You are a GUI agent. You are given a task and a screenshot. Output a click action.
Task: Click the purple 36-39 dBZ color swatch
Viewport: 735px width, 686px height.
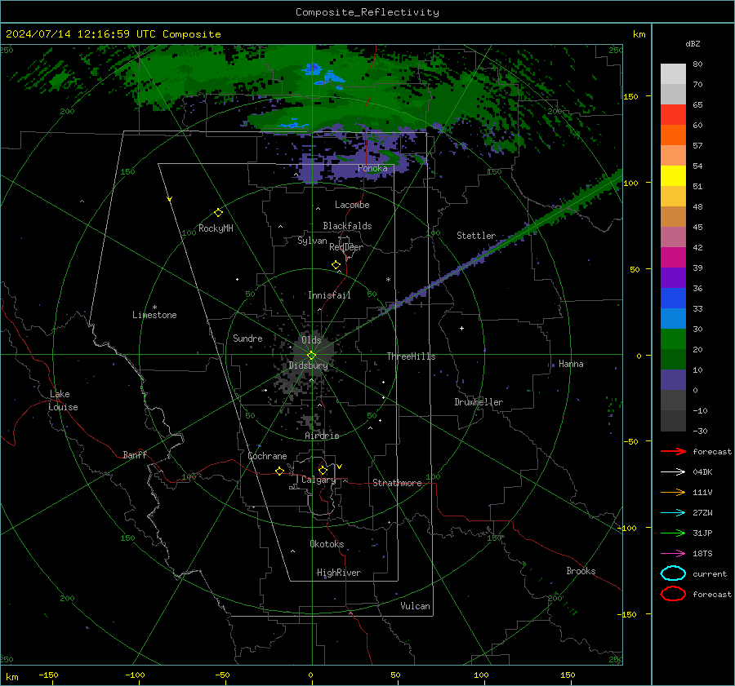click(673, 277)
